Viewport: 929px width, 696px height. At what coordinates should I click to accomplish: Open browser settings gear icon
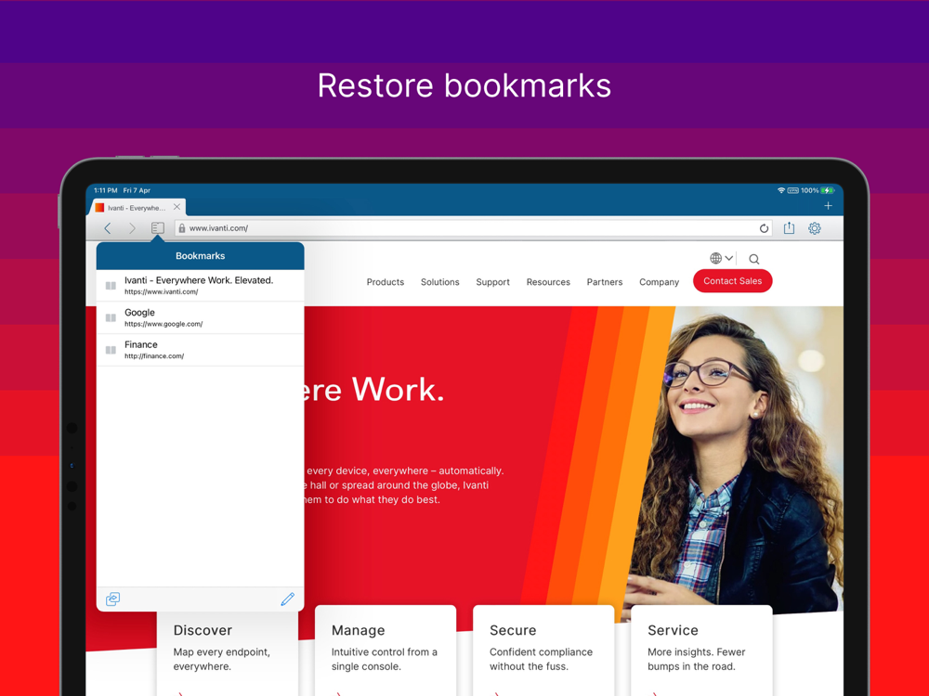click(815, 228)
